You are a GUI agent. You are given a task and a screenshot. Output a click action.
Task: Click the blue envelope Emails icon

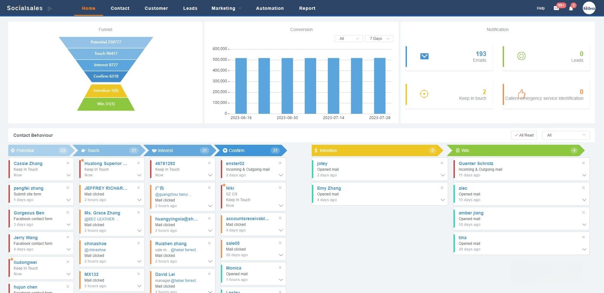coord(424,56)
